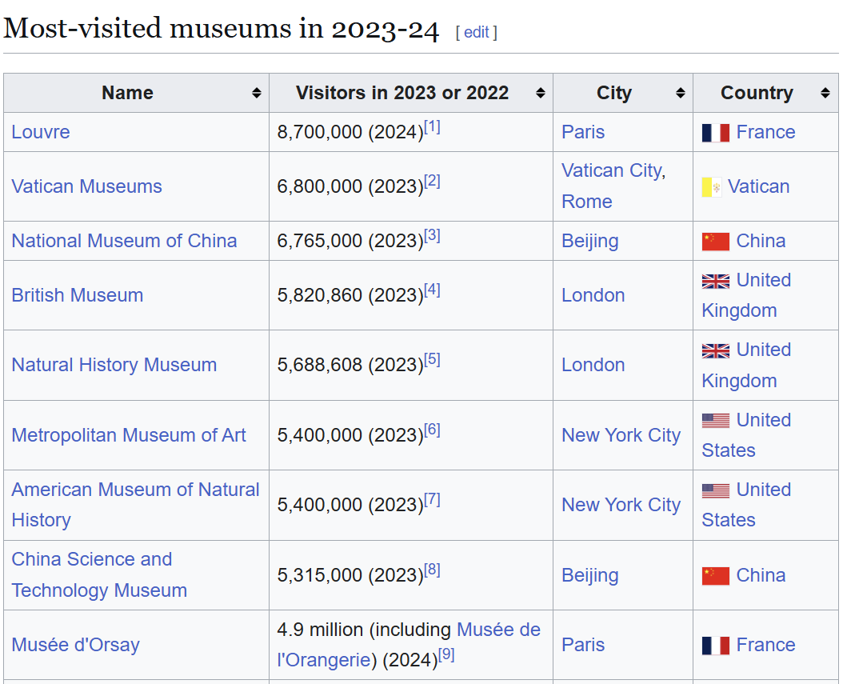Open United States link in American Museum row

746,505
